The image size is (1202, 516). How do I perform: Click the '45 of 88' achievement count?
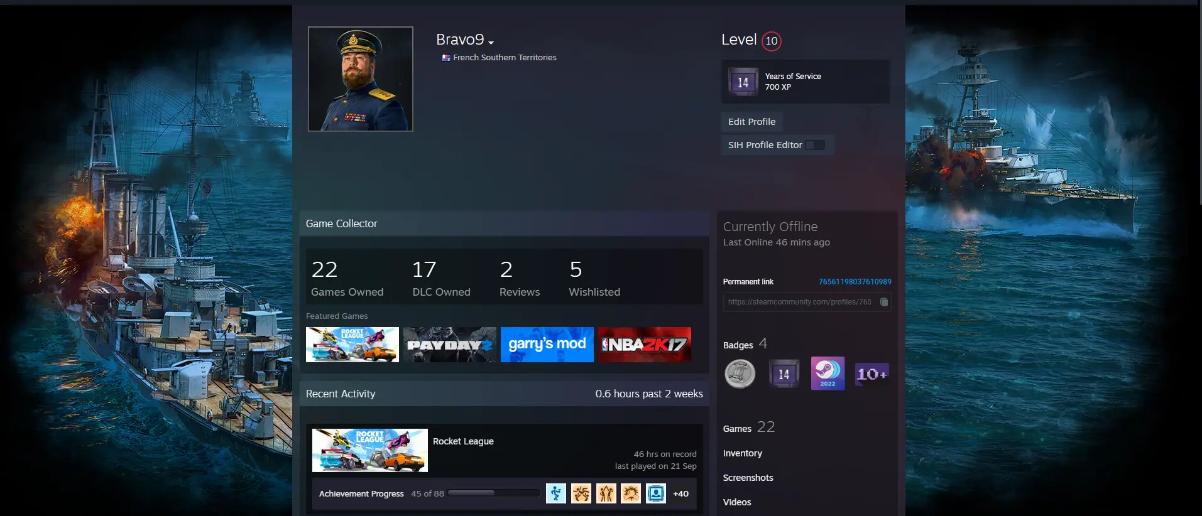427,494
